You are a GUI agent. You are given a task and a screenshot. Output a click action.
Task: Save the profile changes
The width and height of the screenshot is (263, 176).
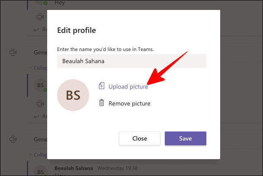pos(185,138)
